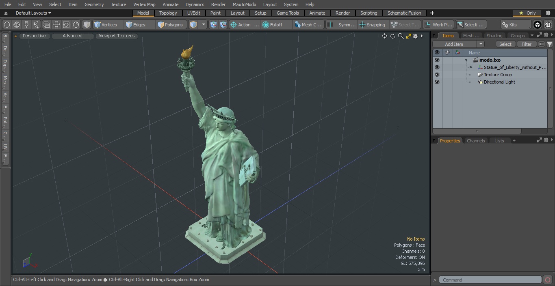Viewport: 555px width, 286px height.
Task: Open the Falloff dropdown
Action: pyautogui.click(x=277, y=25)
